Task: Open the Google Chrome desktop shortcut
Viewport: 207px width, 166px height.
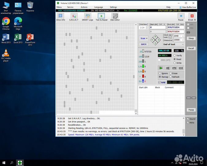Action: (6, 24)
